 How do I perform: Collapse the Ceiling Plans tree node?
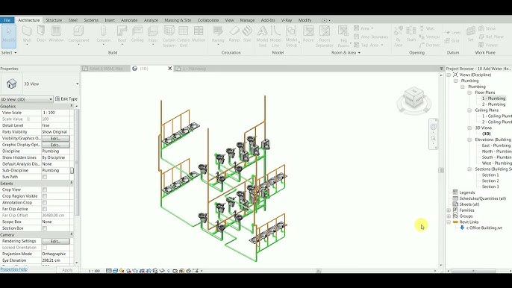pos(469,110)
